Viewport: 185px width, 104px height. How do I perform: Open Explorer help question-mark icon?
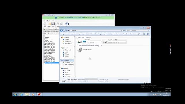pyautogui.click(x=148, y=34)
